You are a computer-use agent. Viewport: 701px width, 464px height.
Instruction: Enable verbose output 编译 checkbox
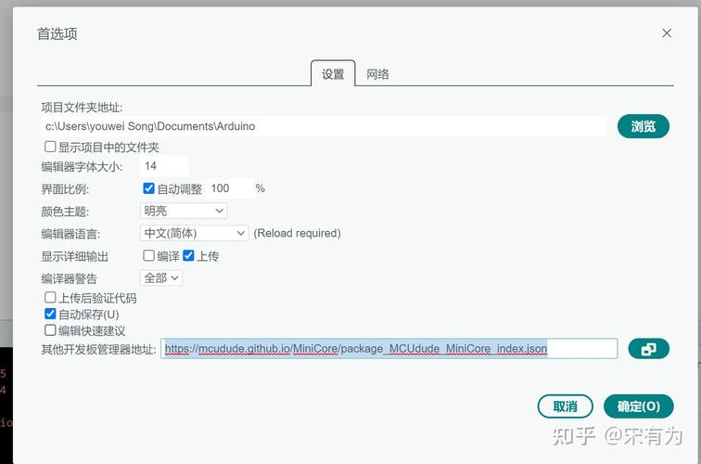[149, 255]
